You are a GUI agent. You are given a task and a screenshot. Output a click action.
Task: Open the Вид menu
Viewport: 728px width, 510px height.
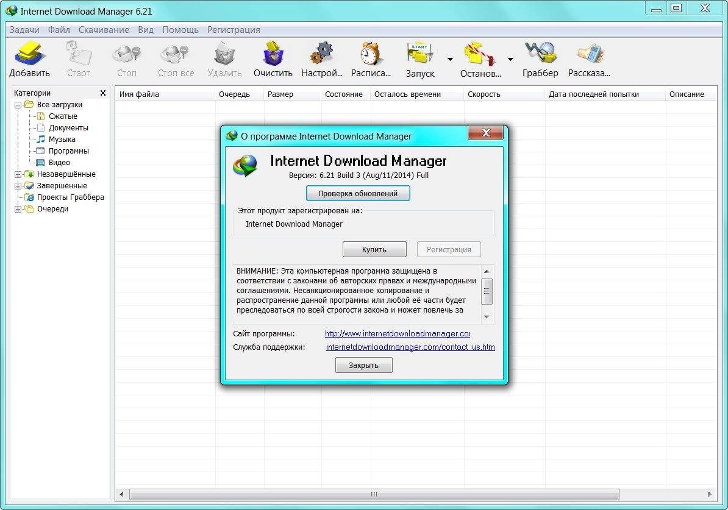pyautogui.click(x=145, y=30)
